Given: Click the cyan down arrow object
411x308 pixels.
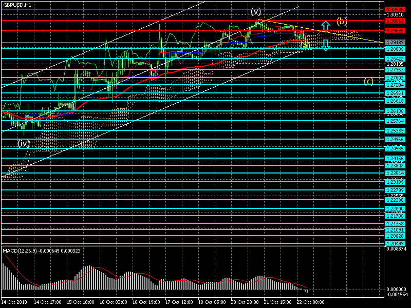Looking at the screenshot, I should pos(326,45).
